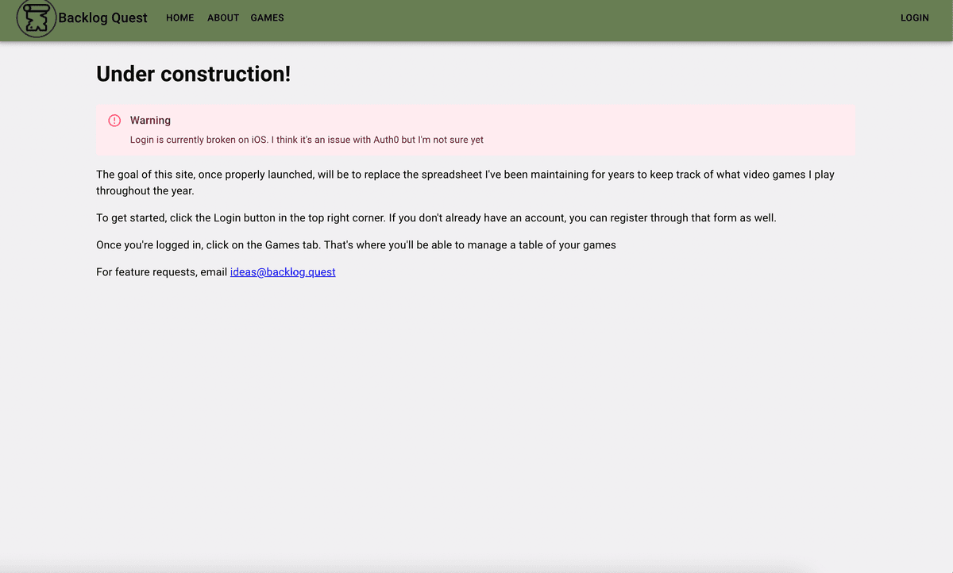
Task: Click the "For feature requests, email" text
Action: (162, 271)
